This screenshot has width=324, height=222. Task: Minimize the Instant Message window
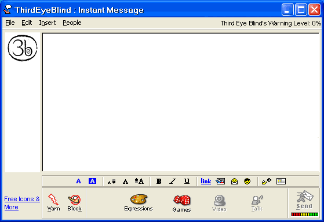point(287,9)
